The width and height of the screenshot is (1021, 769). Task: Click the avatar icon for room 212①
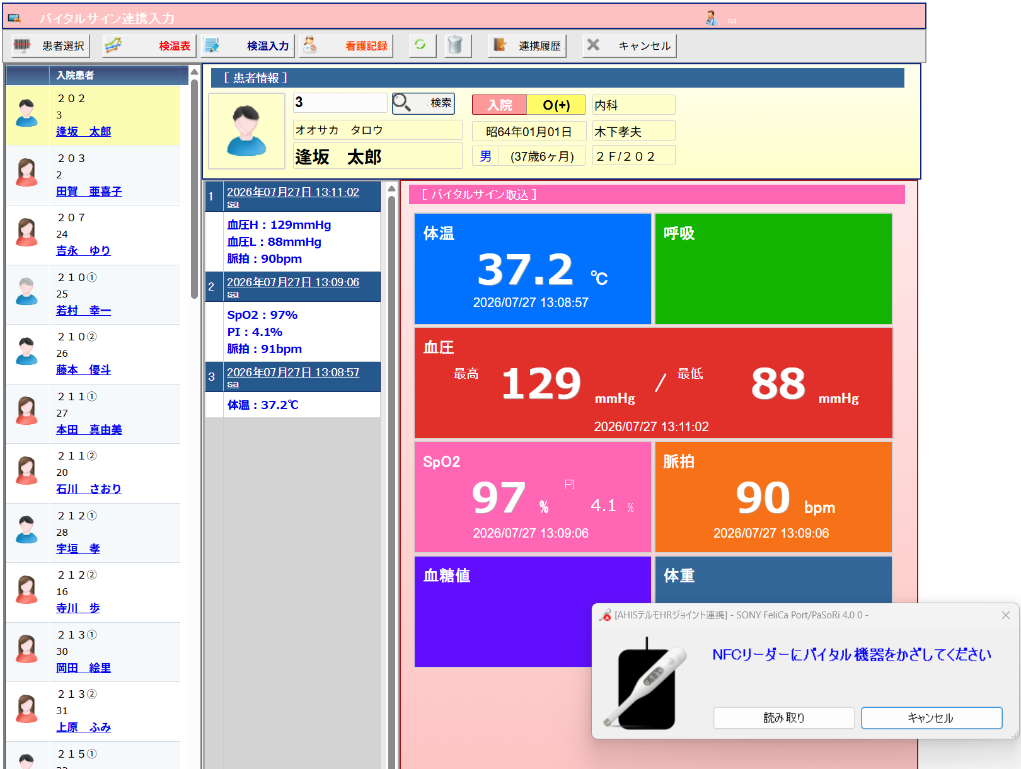click(26, 530)
